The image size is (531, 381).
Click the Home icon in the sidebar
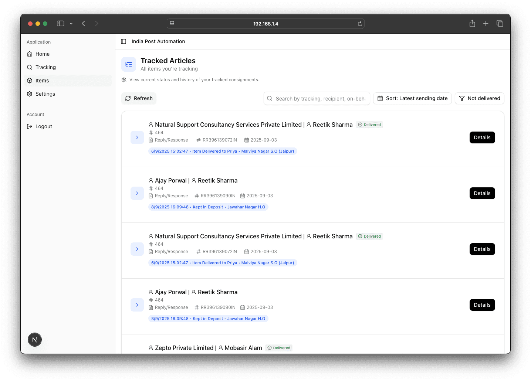point(30,54)
